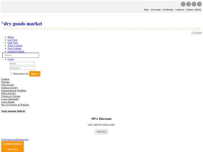Click the dry goods market logo
Viewport: 203px width, 152px height.
tap(22, 24)
